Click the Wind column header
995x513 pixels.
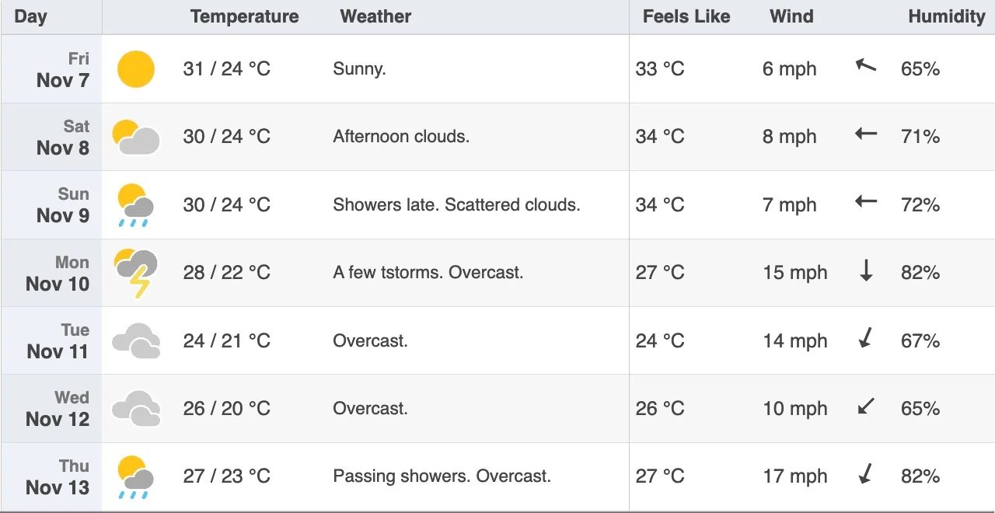(791, 16)
